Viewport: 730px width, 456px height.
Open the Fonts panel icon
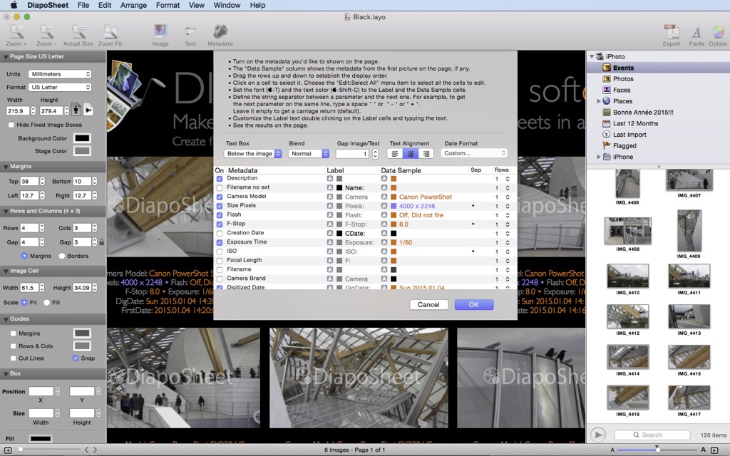[x=696, y=32]
